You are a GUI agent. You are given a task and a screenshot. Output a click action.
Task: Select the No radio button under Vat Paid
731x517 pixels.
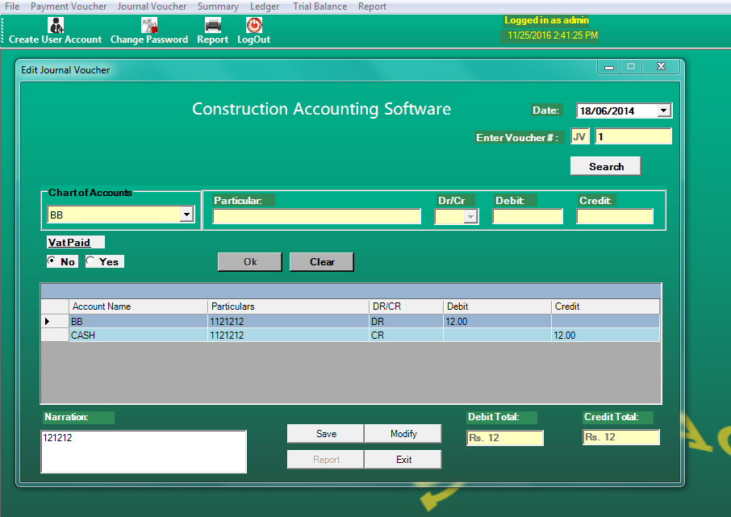(52, 261)
